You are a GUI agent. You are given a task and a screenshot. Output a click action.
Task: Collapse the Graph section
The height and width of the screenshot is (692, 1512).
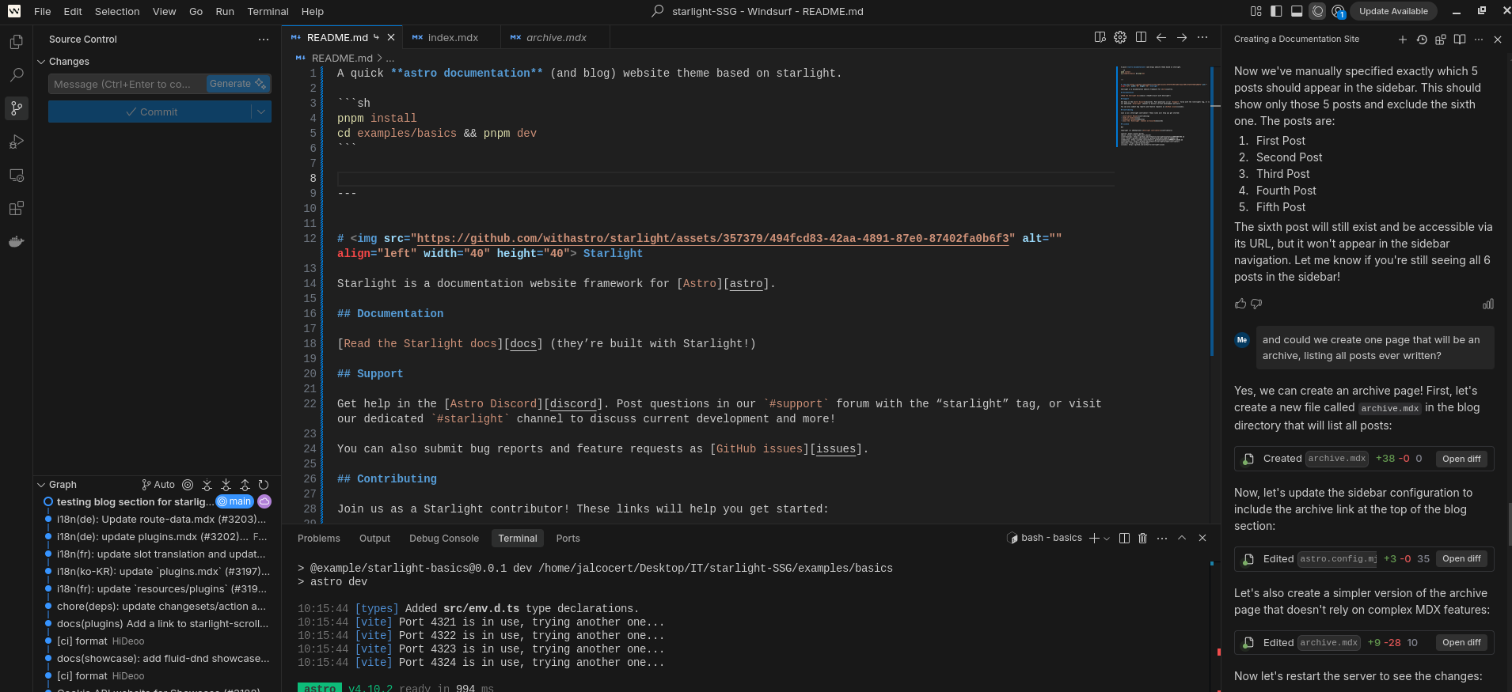click(x=41, y=485)
